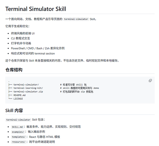Viewport: 159px width, 146px height.
Task: Click tree row "LICENSE" in the code block
Action: pos(18,99)
